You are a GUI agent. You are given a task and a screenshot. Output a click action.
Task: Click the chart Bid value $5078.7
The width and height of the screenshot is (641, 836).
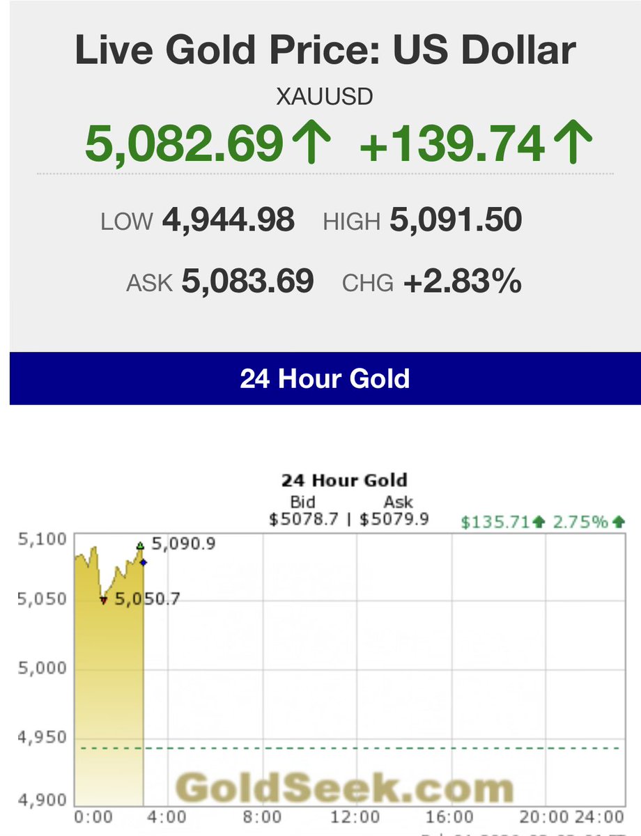click(304, 519)
